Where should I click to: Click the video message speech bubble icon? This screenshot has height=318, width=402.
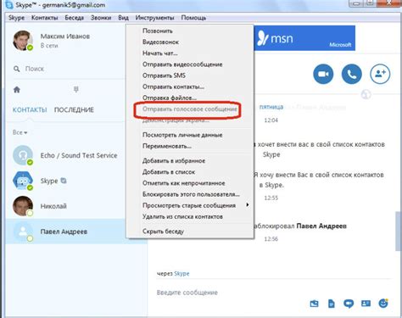pyautogui.click(x=349, y=304)
